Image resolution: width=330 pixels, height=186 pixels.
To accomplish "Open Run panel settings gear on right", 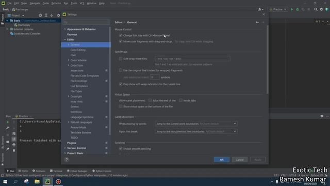I will tap(322, 116).
